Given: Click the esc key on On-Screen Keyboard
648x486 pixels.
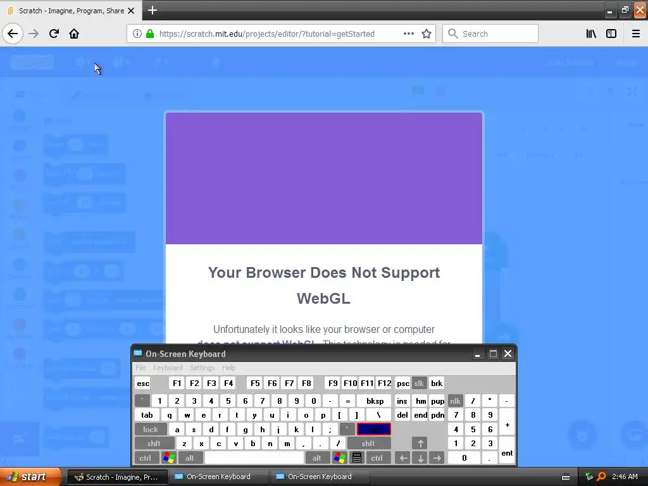Looking at the screenshot, I should pyautogui.click(x=143, y=383).
